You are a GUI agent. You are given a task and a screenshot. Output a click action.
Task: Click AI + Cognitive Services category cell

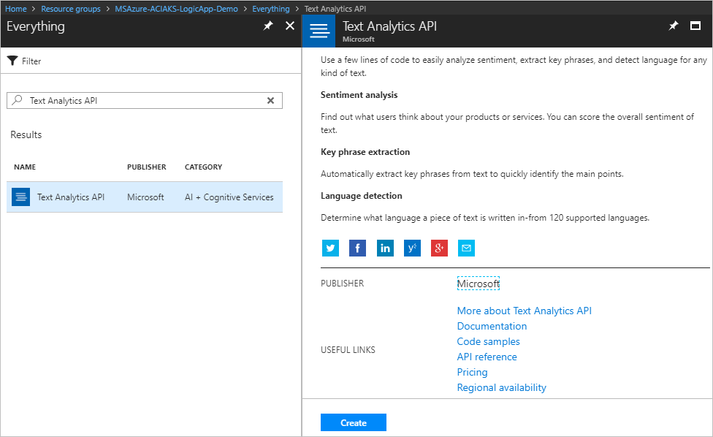(229, 197)
